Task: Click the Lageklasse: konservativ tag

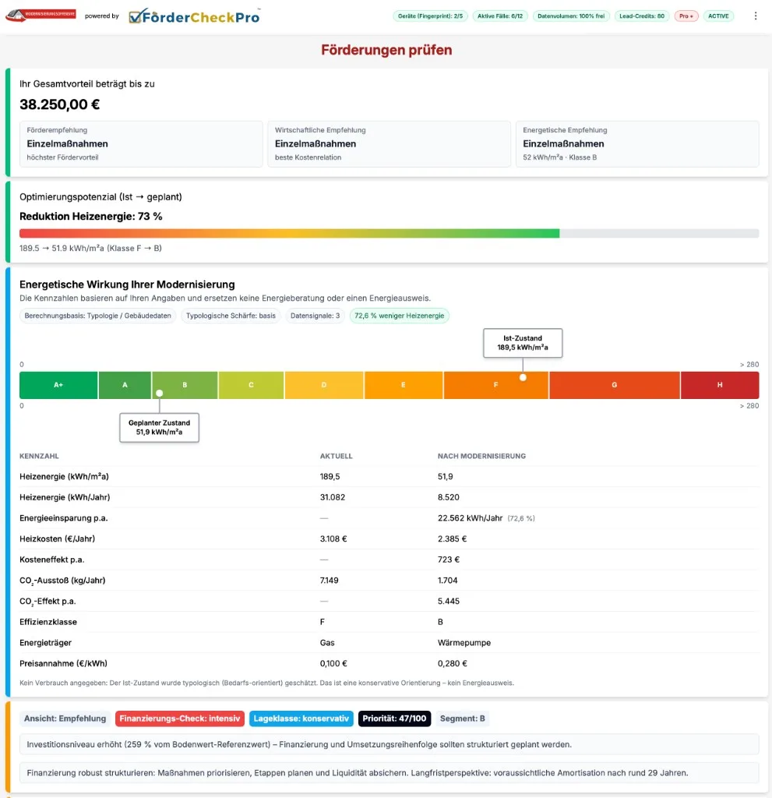Action: [x=301, y=719]
